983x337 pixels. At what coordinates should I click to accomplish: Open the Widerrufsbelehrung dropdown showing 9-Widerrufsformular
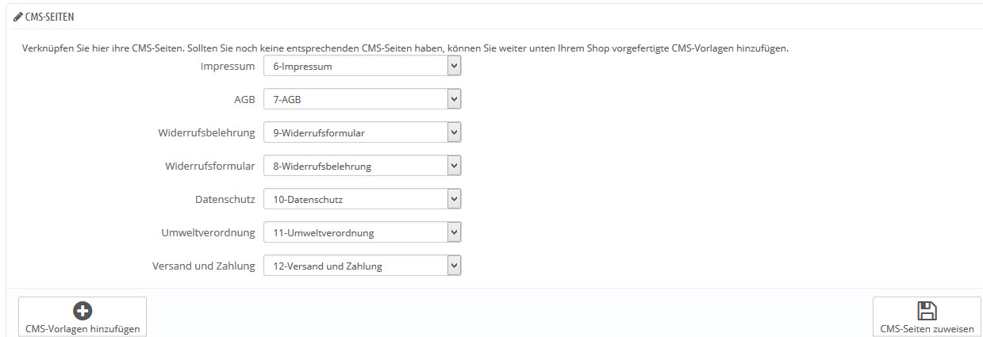[362, 133]
